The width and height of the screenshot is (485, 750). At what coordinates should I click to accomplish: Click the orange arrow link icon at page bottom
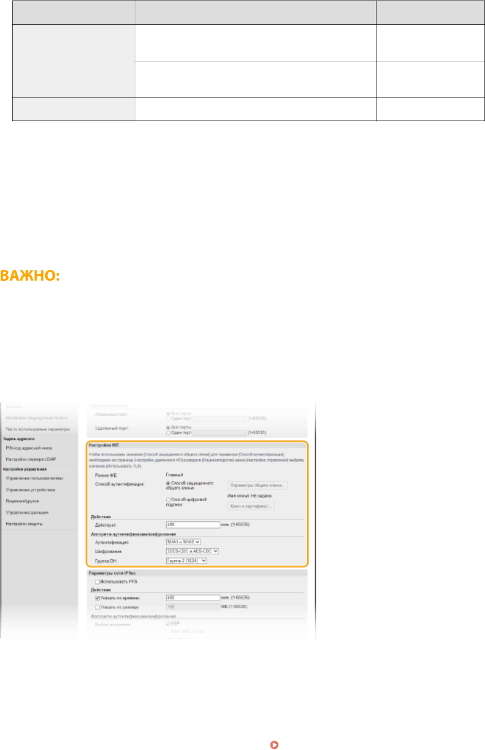pos(273,744)
